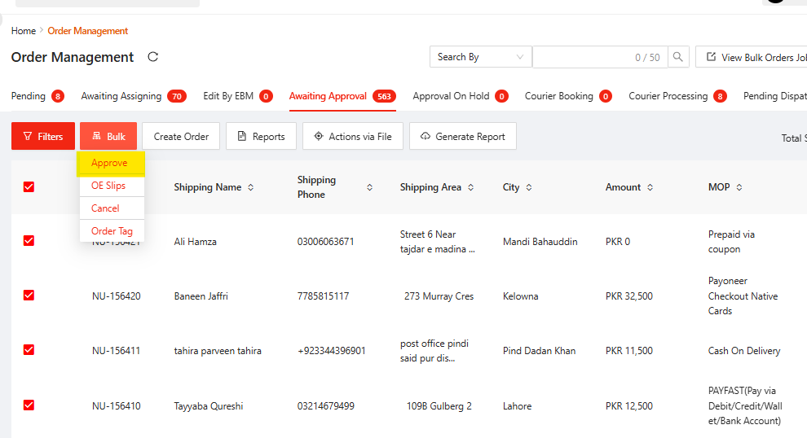The width and height of the screenshot is (807, 438).
Task: Open the Filters panel
Action: coord(43,136)
